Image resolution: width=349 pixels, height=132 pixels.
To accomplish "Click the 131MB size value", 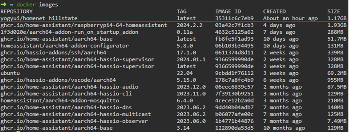I will pyautogui.click(x=335, y=46).
